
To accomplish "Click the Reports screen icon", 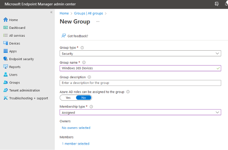I will [6, 66].
